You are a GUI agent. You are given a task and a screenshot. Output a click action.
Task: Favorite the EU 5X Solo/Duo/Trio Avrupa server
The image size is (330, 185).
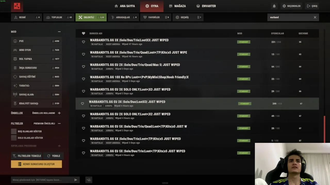[x=84, y=153]
